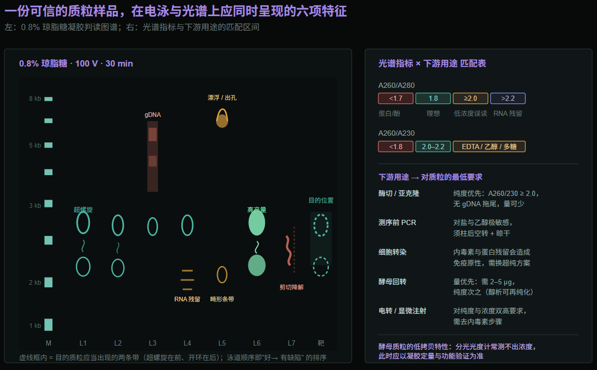Click the 低浓度误读 label
This screenshot has height=370, width=597.
tap(470, 113)
